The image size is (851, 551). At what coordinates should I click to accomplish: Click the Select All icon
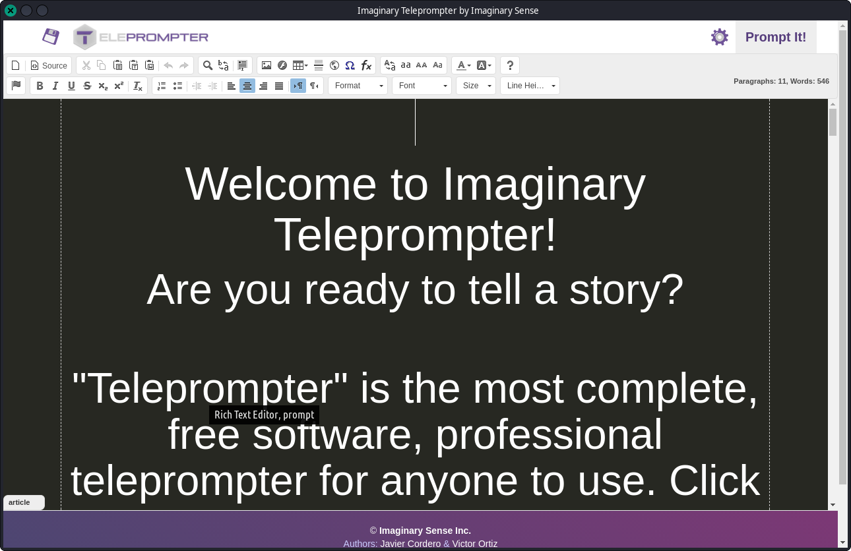click(x=243, y=65)
